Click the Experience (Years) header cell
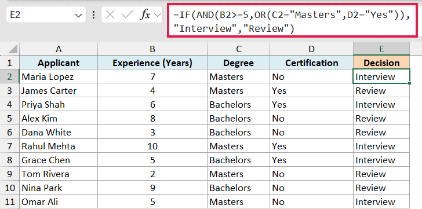This screenshot has width=422, height=209. (152, 63)
